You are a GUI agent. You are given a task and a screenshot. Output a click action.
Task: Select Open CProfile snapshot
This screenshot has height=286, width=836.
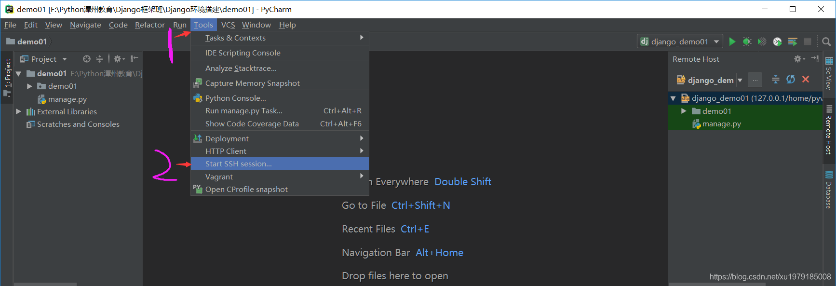click(280, 189)
